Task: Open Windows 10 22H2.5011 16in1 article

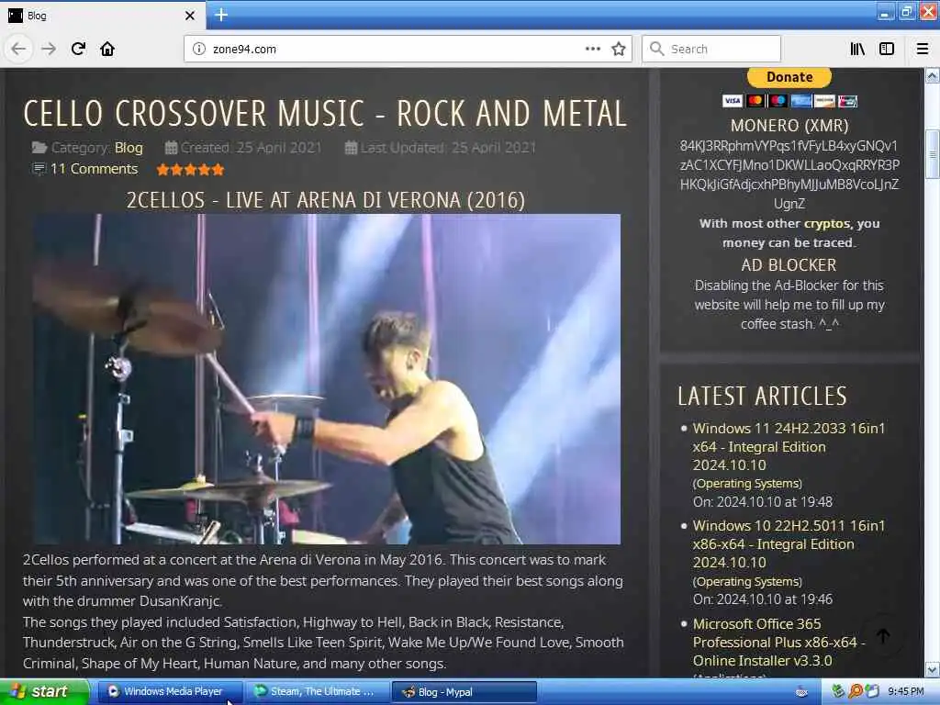Action: (x=789, y=543)
